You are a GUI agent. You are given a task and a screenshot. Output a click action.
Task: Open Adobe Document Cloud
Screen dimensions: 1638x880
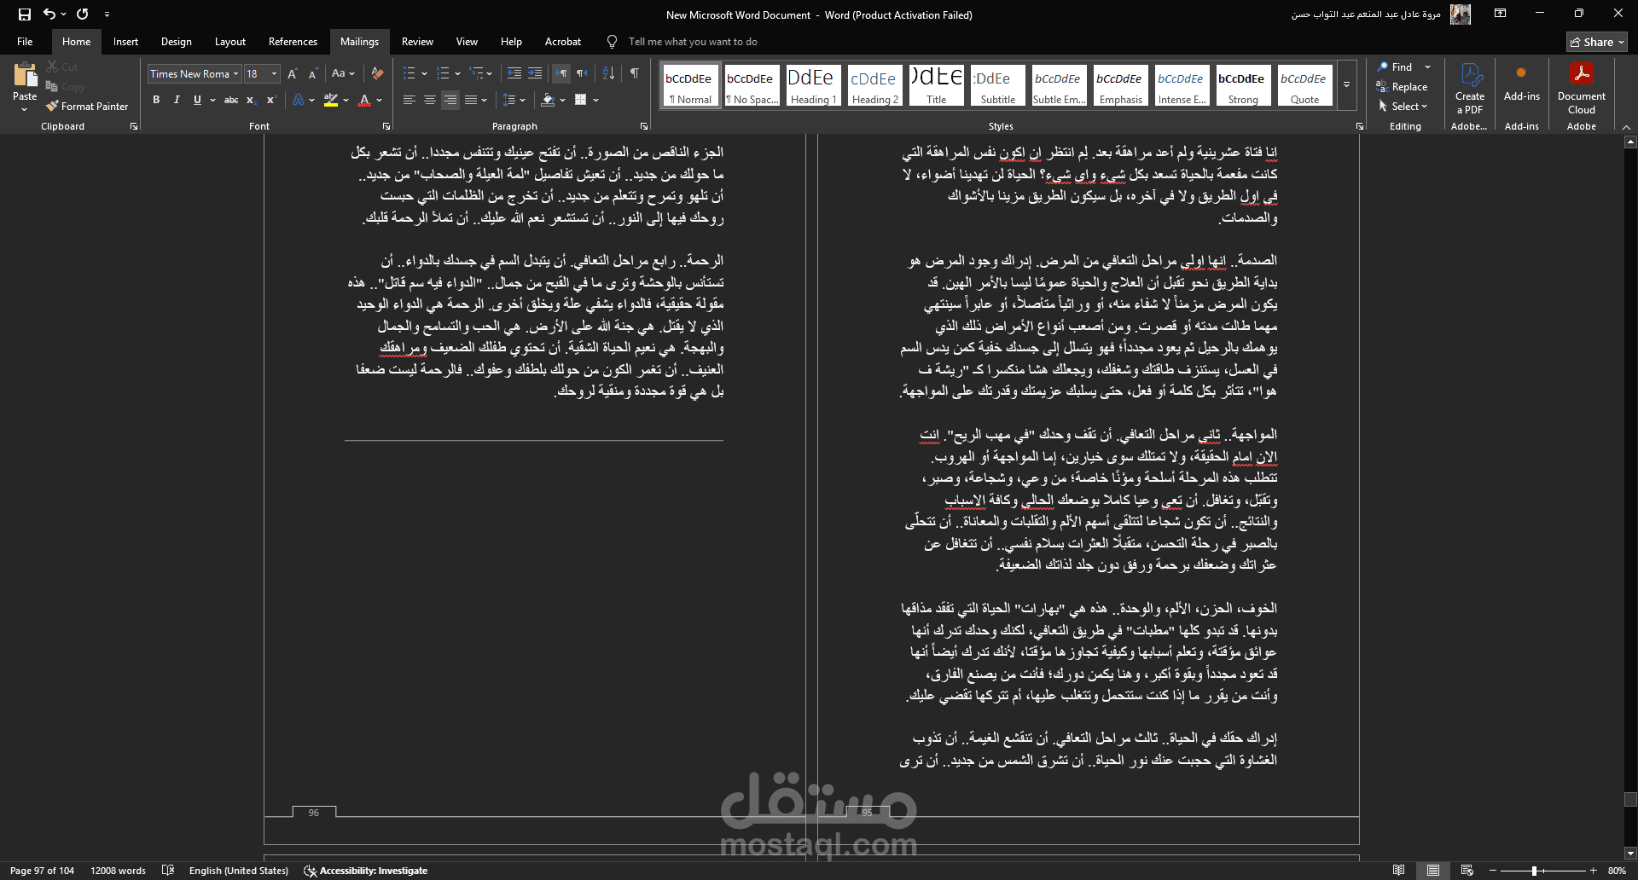1581,89
